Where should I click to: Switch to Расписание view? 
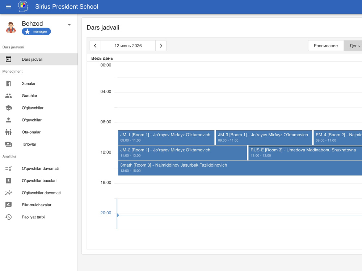point(326,46)
